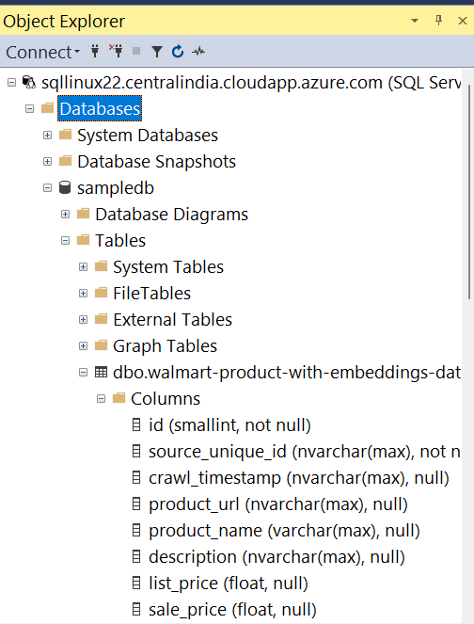Select the sampledb database icon

(65, 187)
